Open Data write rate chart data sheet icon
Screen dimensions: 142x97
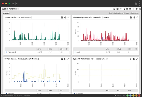(131, 18)
